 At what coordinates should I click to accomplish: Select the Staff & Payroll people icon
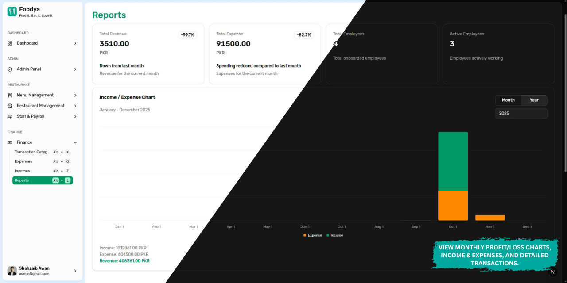9,116
